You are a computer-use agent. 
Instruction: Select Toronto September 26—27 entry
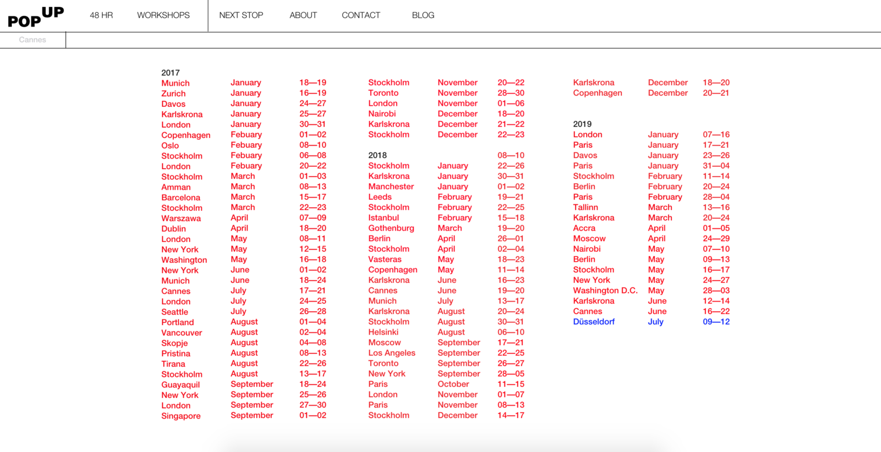[446, 363]
